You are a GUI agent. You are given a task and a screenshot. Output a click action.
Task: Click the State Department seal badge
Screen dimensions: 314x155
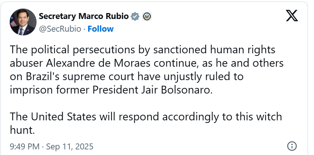(147, 16)
